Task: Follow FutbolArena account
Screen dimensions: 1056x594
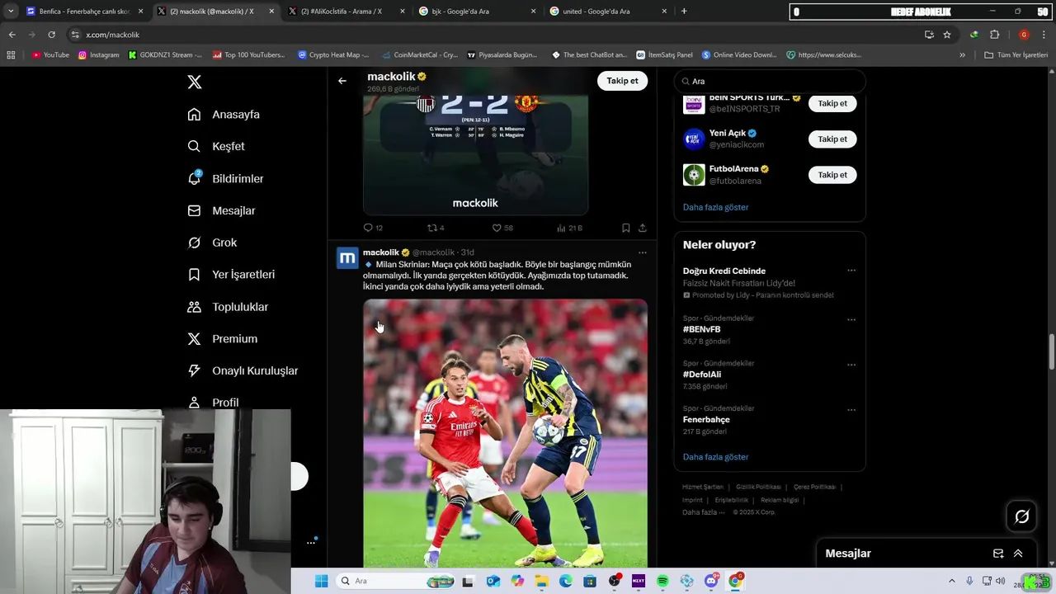Action: (832, 175)
